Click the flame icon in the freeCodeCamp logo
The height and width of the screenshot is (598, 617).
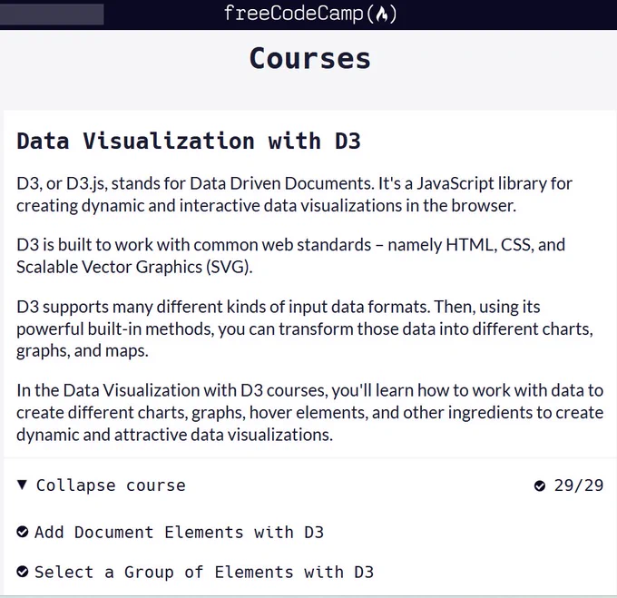coord(381,15)
